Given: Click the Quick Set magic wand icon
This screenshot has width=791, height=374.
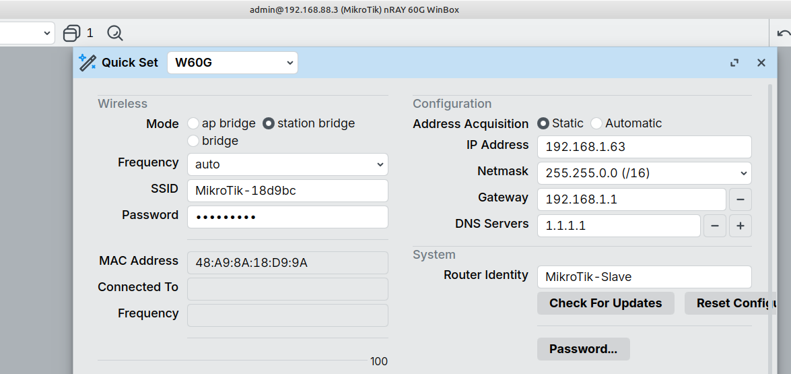Looking at the screenshot, I should click(x=88, y=63).
